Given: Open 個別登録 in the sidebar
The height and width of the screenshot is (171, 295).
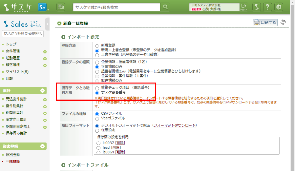Looking at the screenshot, I should coord(13,154).
